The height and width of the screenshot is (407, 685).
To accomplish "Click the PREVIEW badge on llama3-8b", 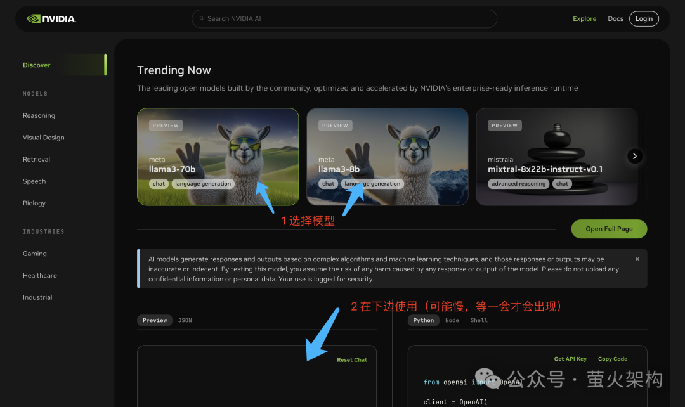I will point(335,126).
